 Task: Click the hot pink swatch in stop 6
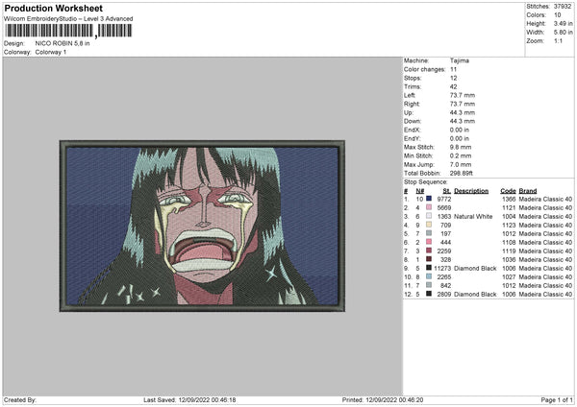tap(429, 242)
